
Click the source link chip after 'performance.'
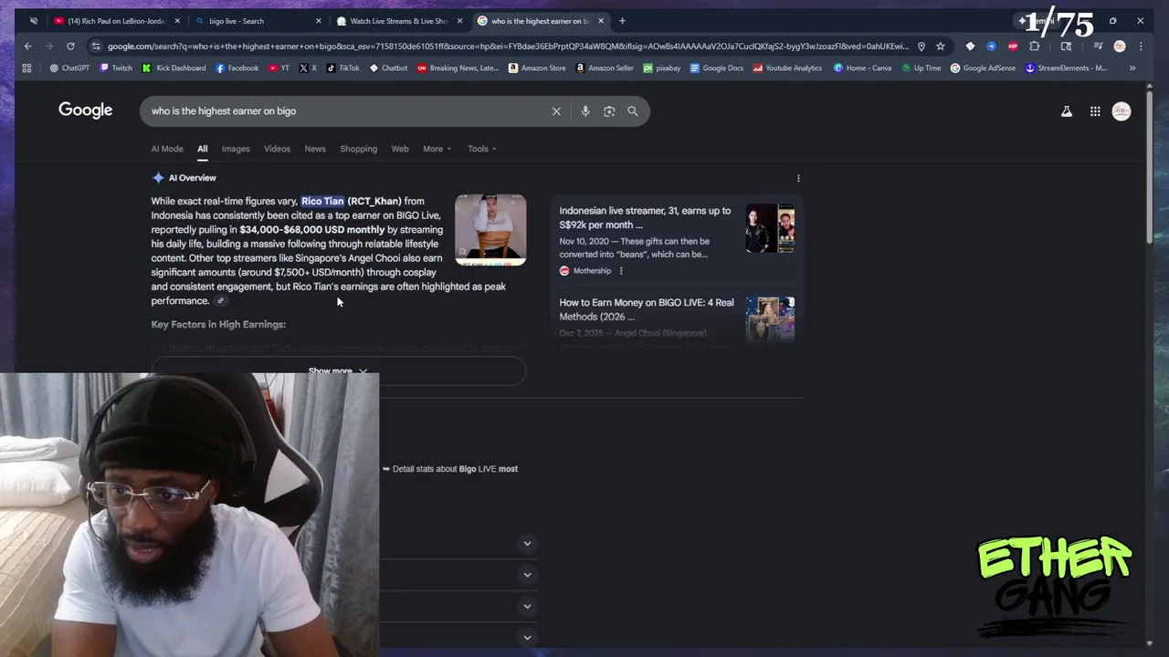pos(220,301)
